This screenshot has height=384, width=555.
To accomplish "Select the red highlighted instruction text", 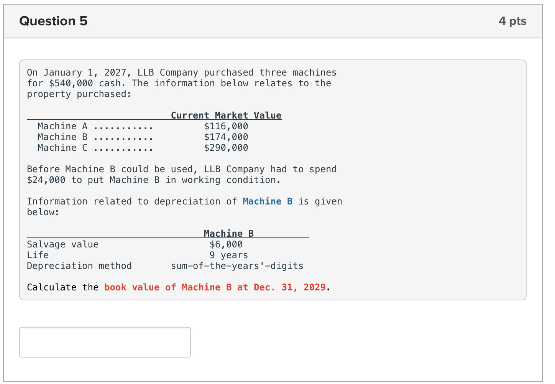I will pos(215,287).
